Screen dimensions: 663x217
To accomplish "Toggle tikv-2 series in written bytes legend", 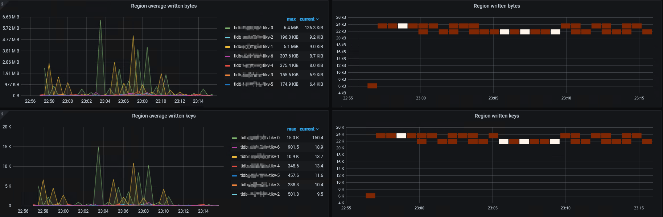I will (253, 37).
